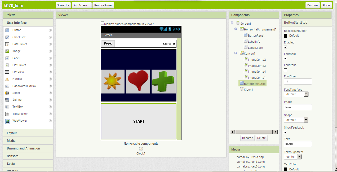Click the Rename component button
The image size is (337, 172).
coord(248,138)
